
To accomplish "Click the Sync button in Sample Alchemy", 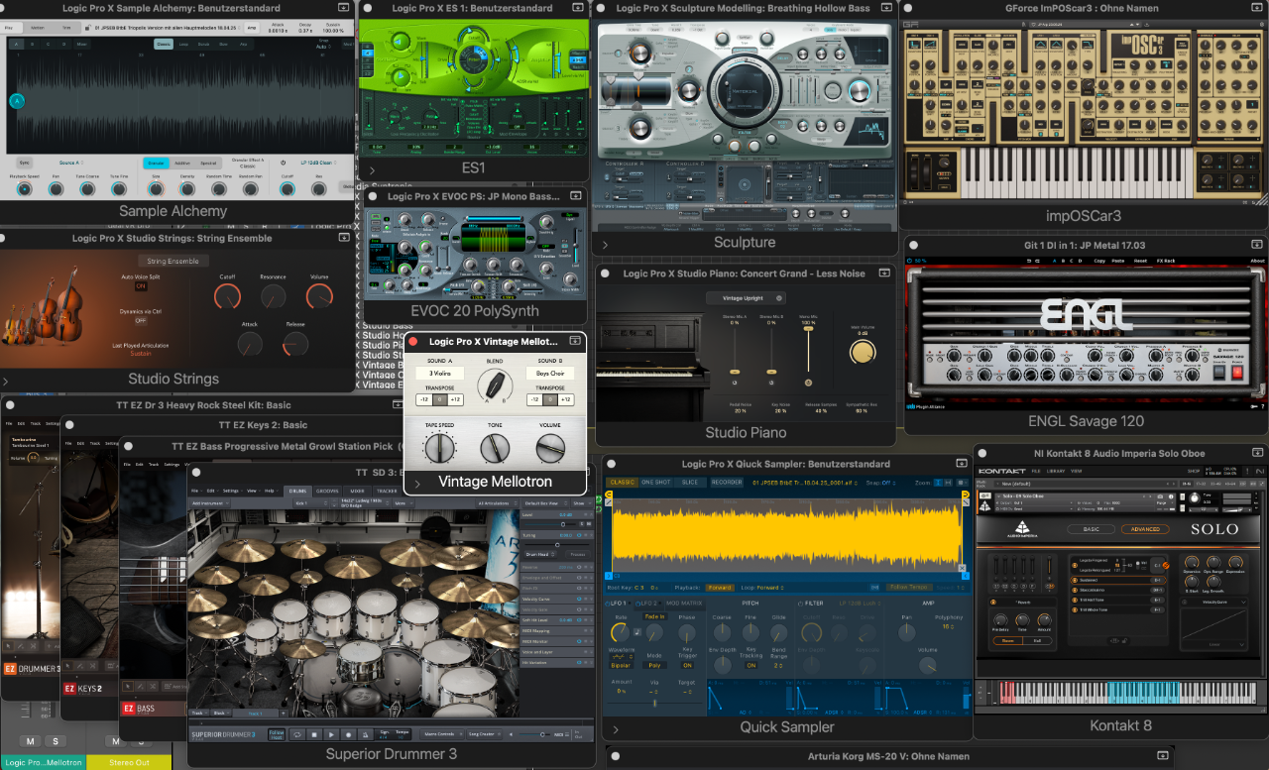I will [x=24, y=162].
